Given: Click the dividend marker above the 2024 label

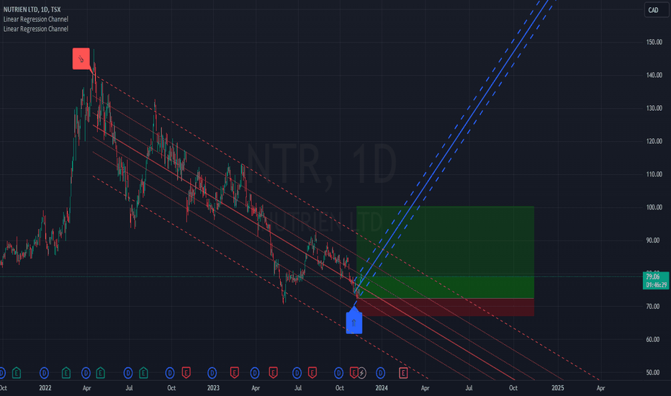Looking at the screenshot, I should pos(380,373).
